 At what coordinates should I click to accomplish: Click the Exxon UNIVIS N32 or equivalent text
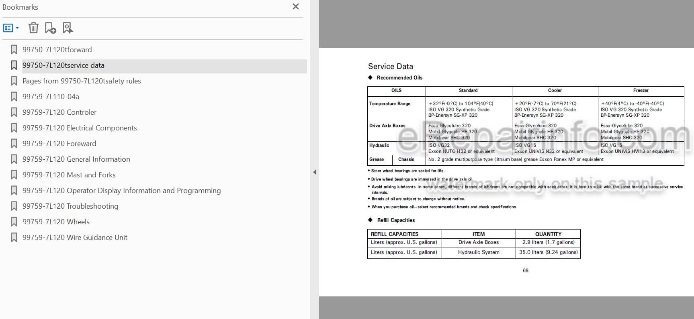point(549,152)
